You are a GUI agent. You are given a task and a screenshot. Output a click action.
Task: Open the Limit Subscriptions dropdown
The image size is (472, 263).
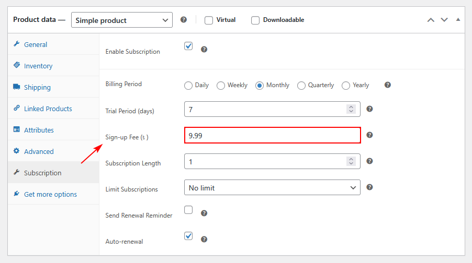click(x=272, y=188)
